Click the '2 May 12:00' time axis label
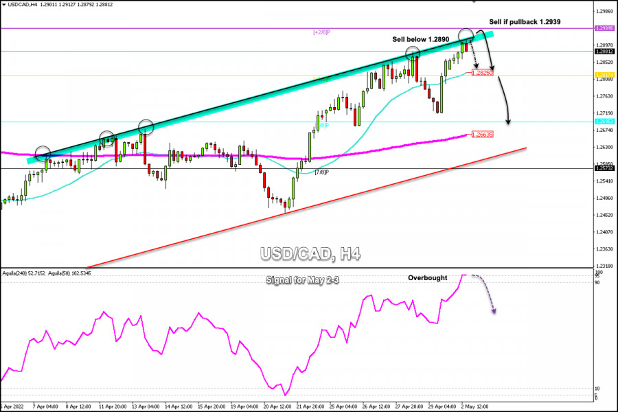 pyautogui.click(x=475, y=407)
